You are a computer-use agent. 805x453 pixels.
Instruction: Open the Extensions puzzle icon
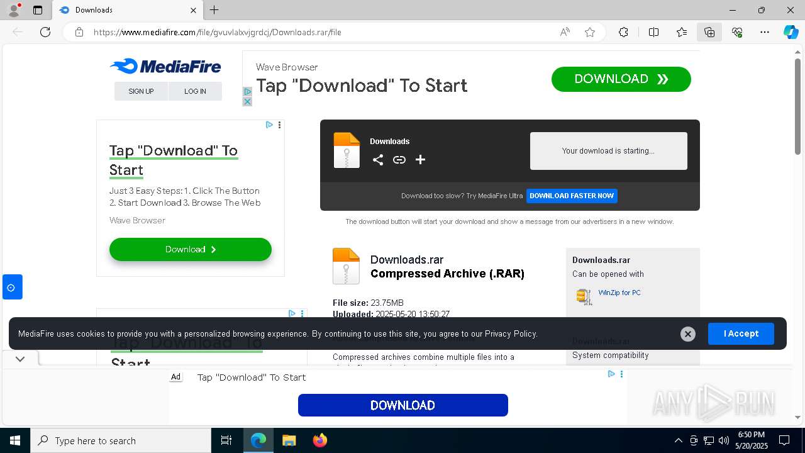623,32
